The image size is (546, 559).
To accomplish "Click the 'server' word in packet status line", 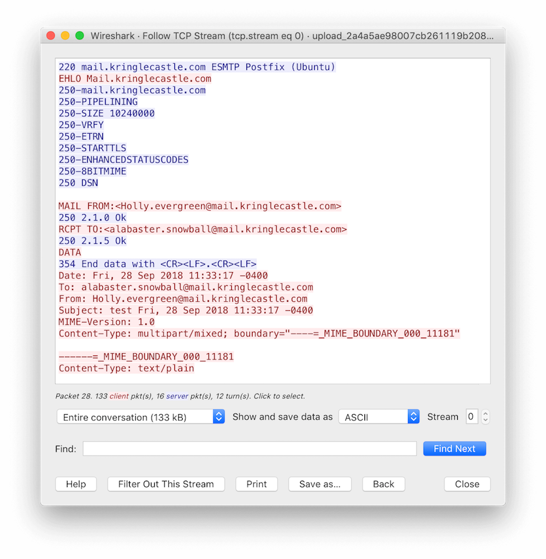I will [177, 396].
